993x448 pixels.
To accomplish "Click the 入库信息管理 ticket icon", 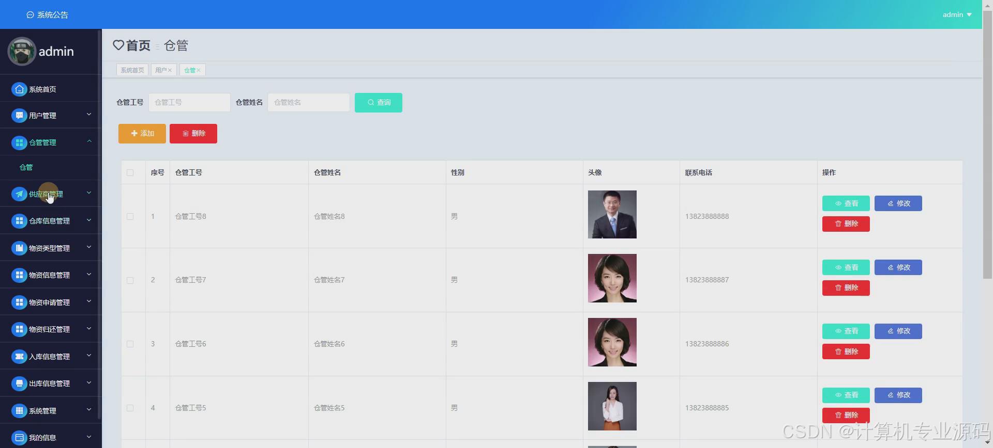I will coord(19,357).
